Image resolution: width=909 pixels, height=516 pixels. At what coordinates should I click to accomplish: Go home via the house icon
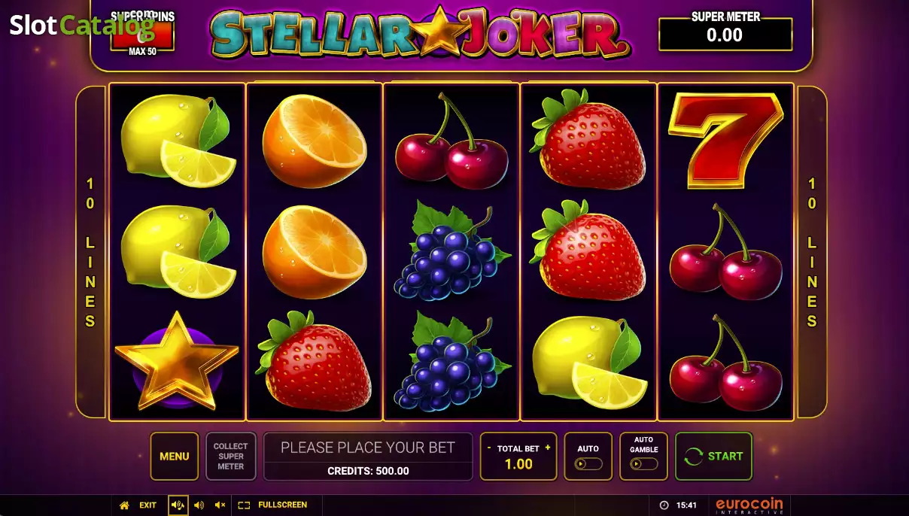[x=124, y=505]
